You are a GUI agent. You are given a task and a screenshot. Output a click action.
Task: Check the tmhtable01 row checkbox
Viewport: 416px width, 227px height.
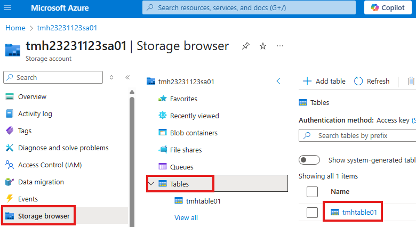coord(312,213)
